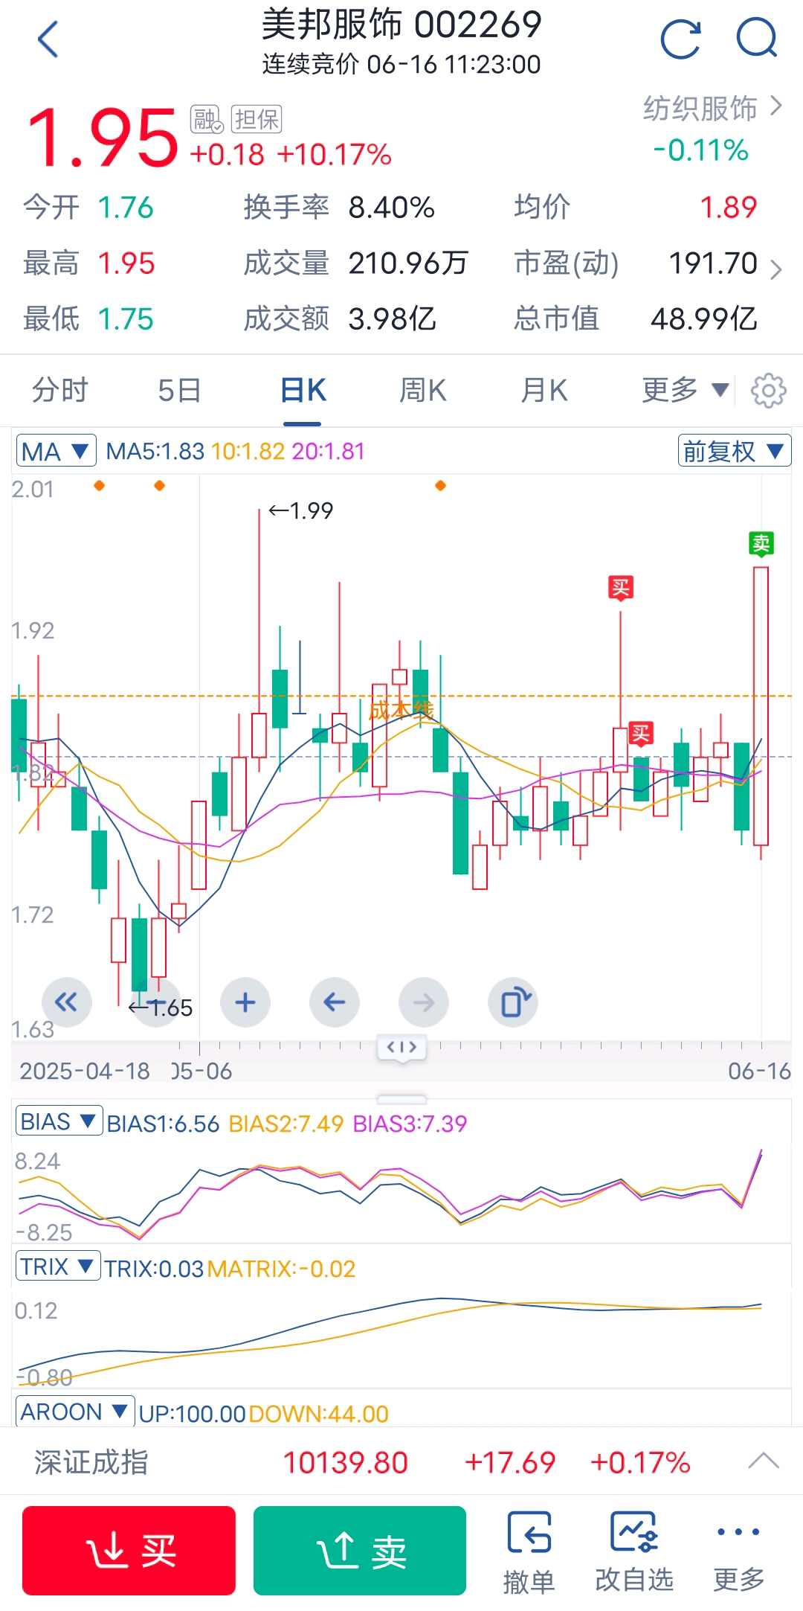Open 撤单 cancel order icon
The height and width of the screenshot is (1611, 803).
pyautogui.click(x=529, y=1552)
